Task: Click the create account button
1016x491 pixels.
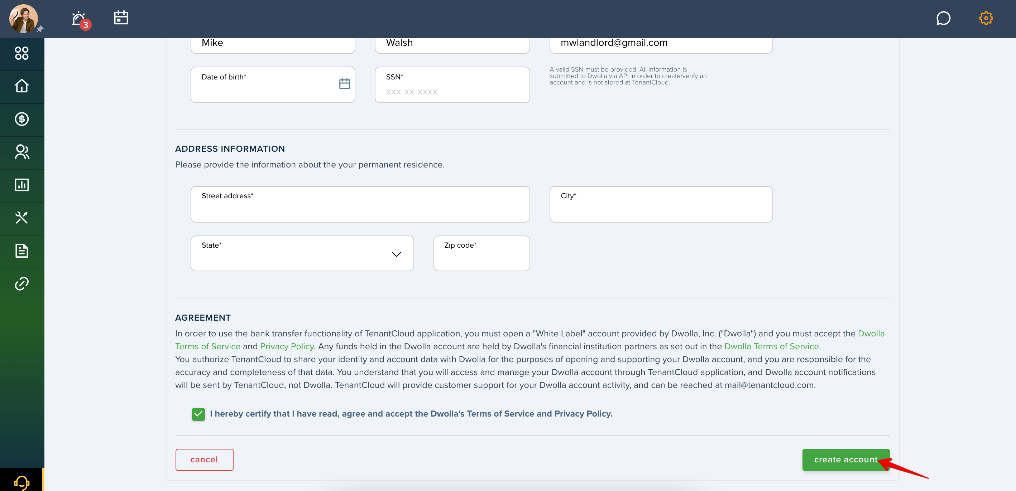Action: coord(845,460)
